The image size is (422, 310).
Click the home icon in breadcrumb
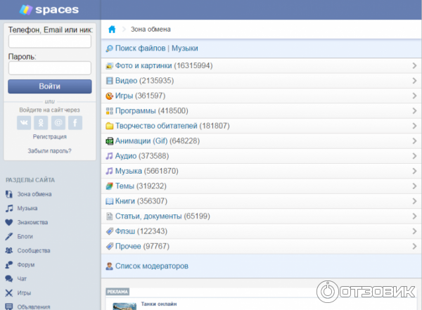tap(112, 30)
